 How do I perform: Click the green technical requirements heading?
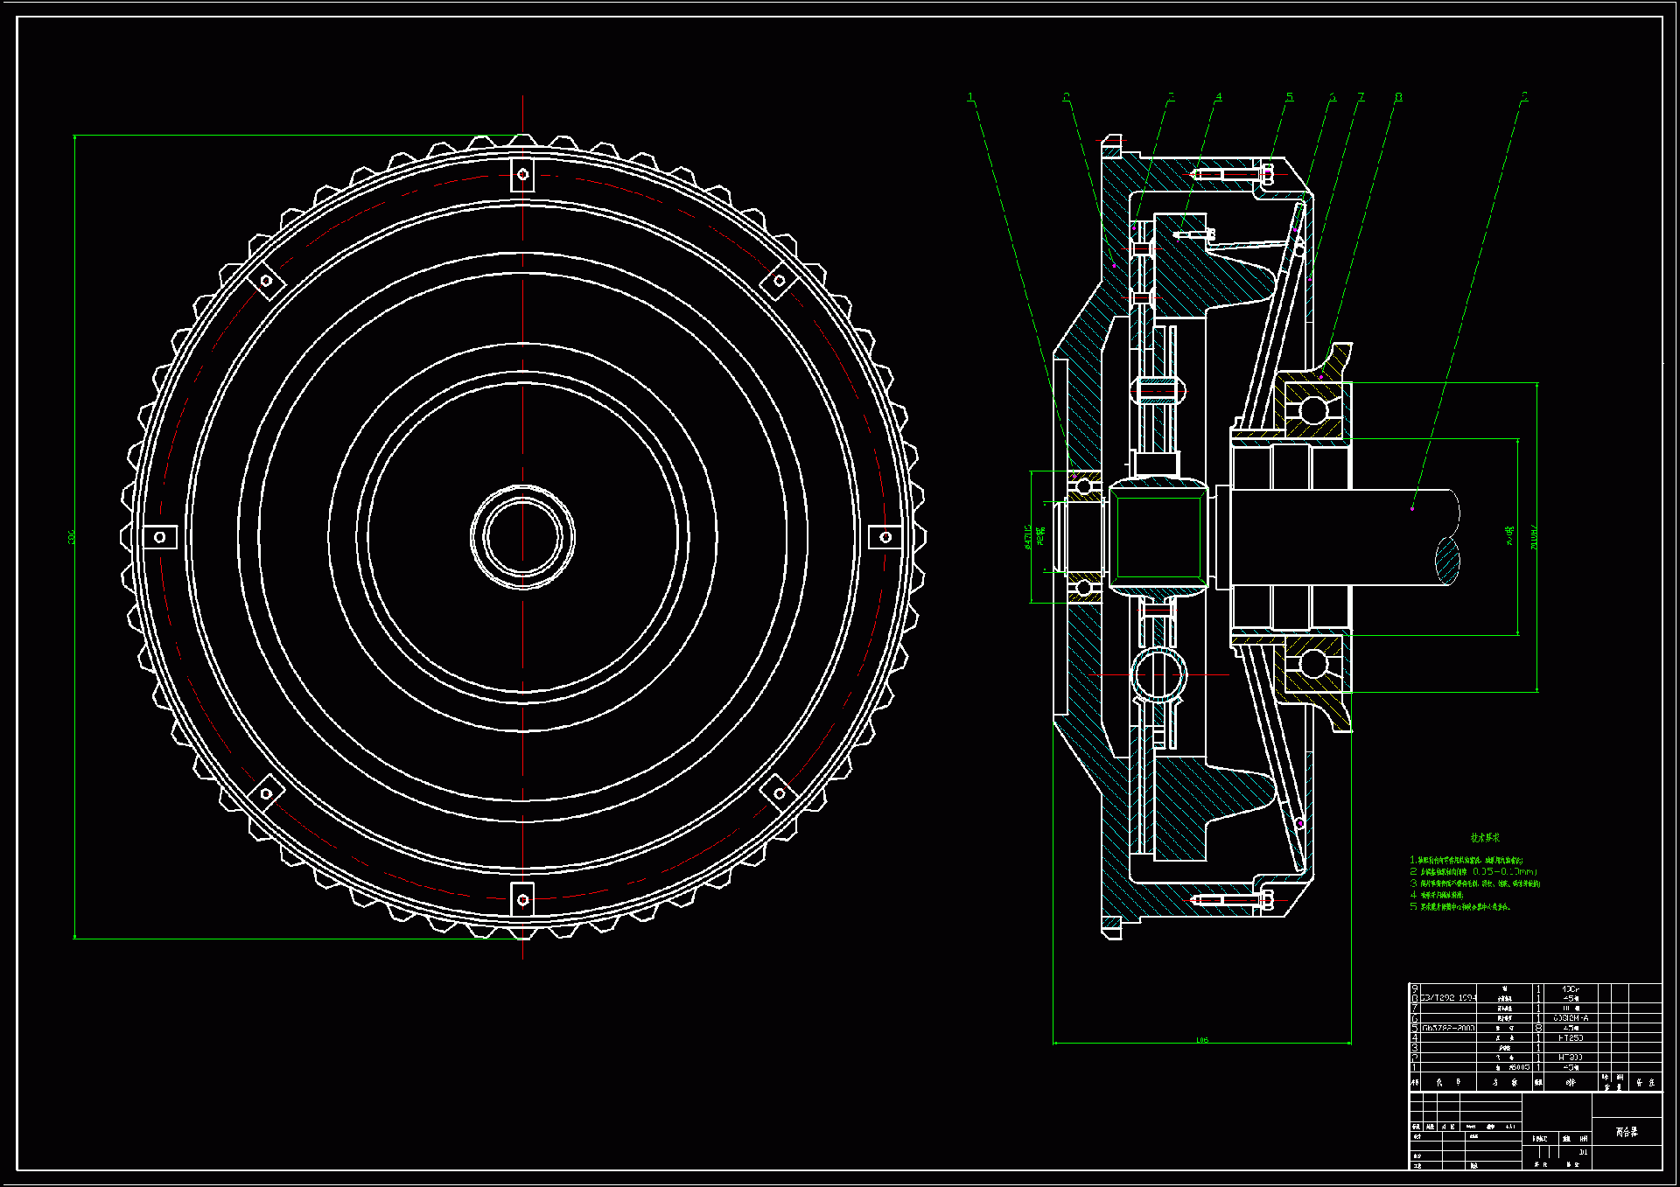(x=1485, y=837)
